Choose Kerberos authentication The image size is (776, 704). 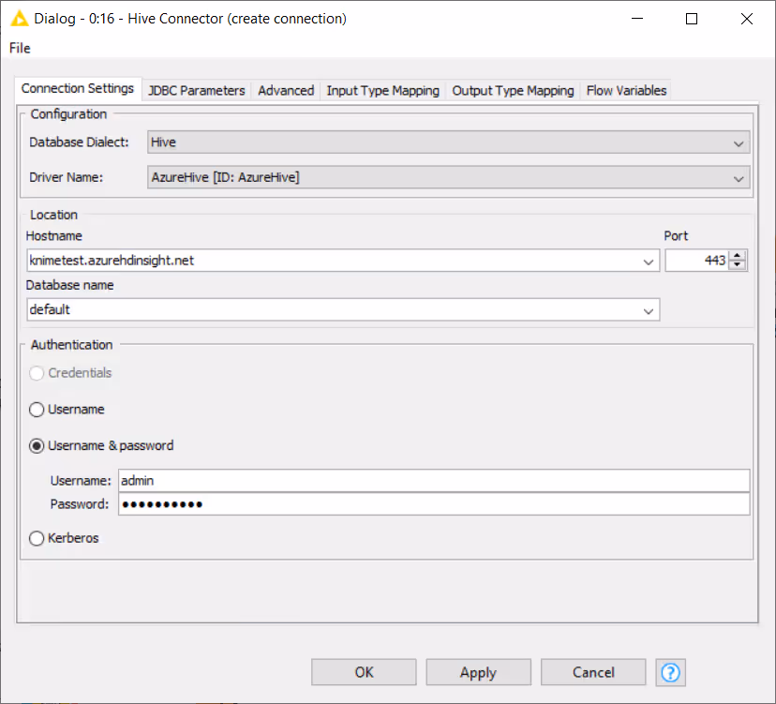(x=37, y=539)
